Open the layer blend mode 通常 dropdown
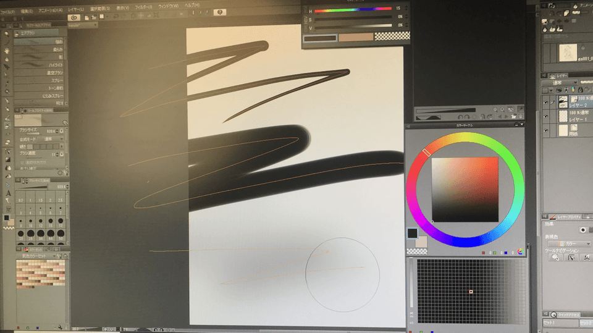 click(x=560, y=83)
